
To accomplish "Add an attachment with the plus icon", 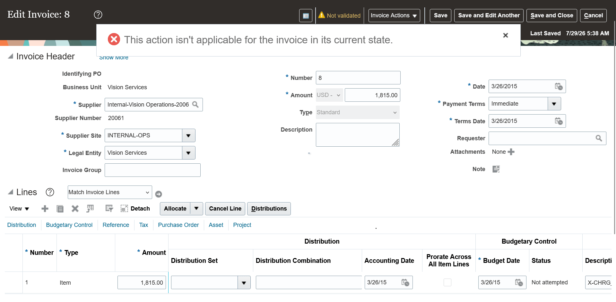I will click(x=511, y=152).
